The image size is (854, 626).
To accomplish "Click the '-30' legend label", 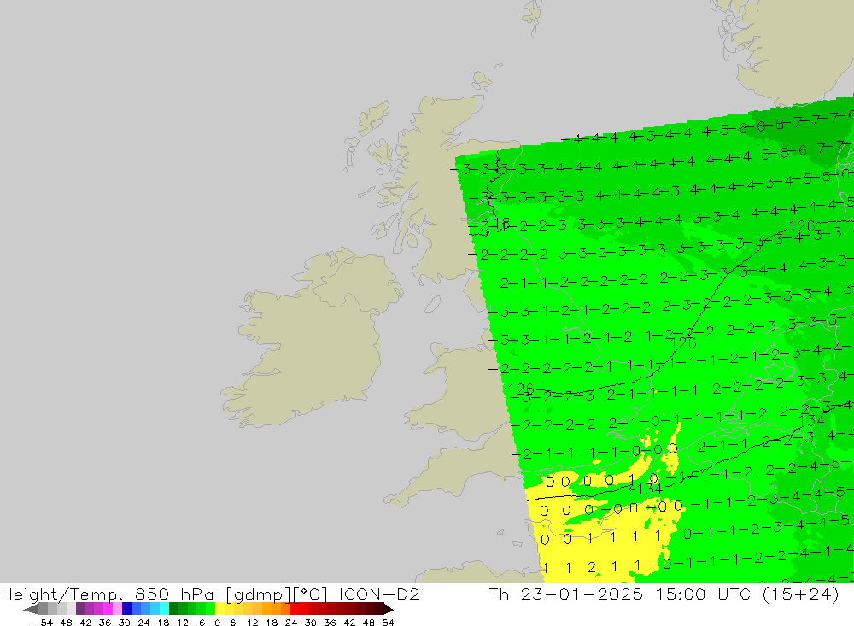I will pos(121,623).
